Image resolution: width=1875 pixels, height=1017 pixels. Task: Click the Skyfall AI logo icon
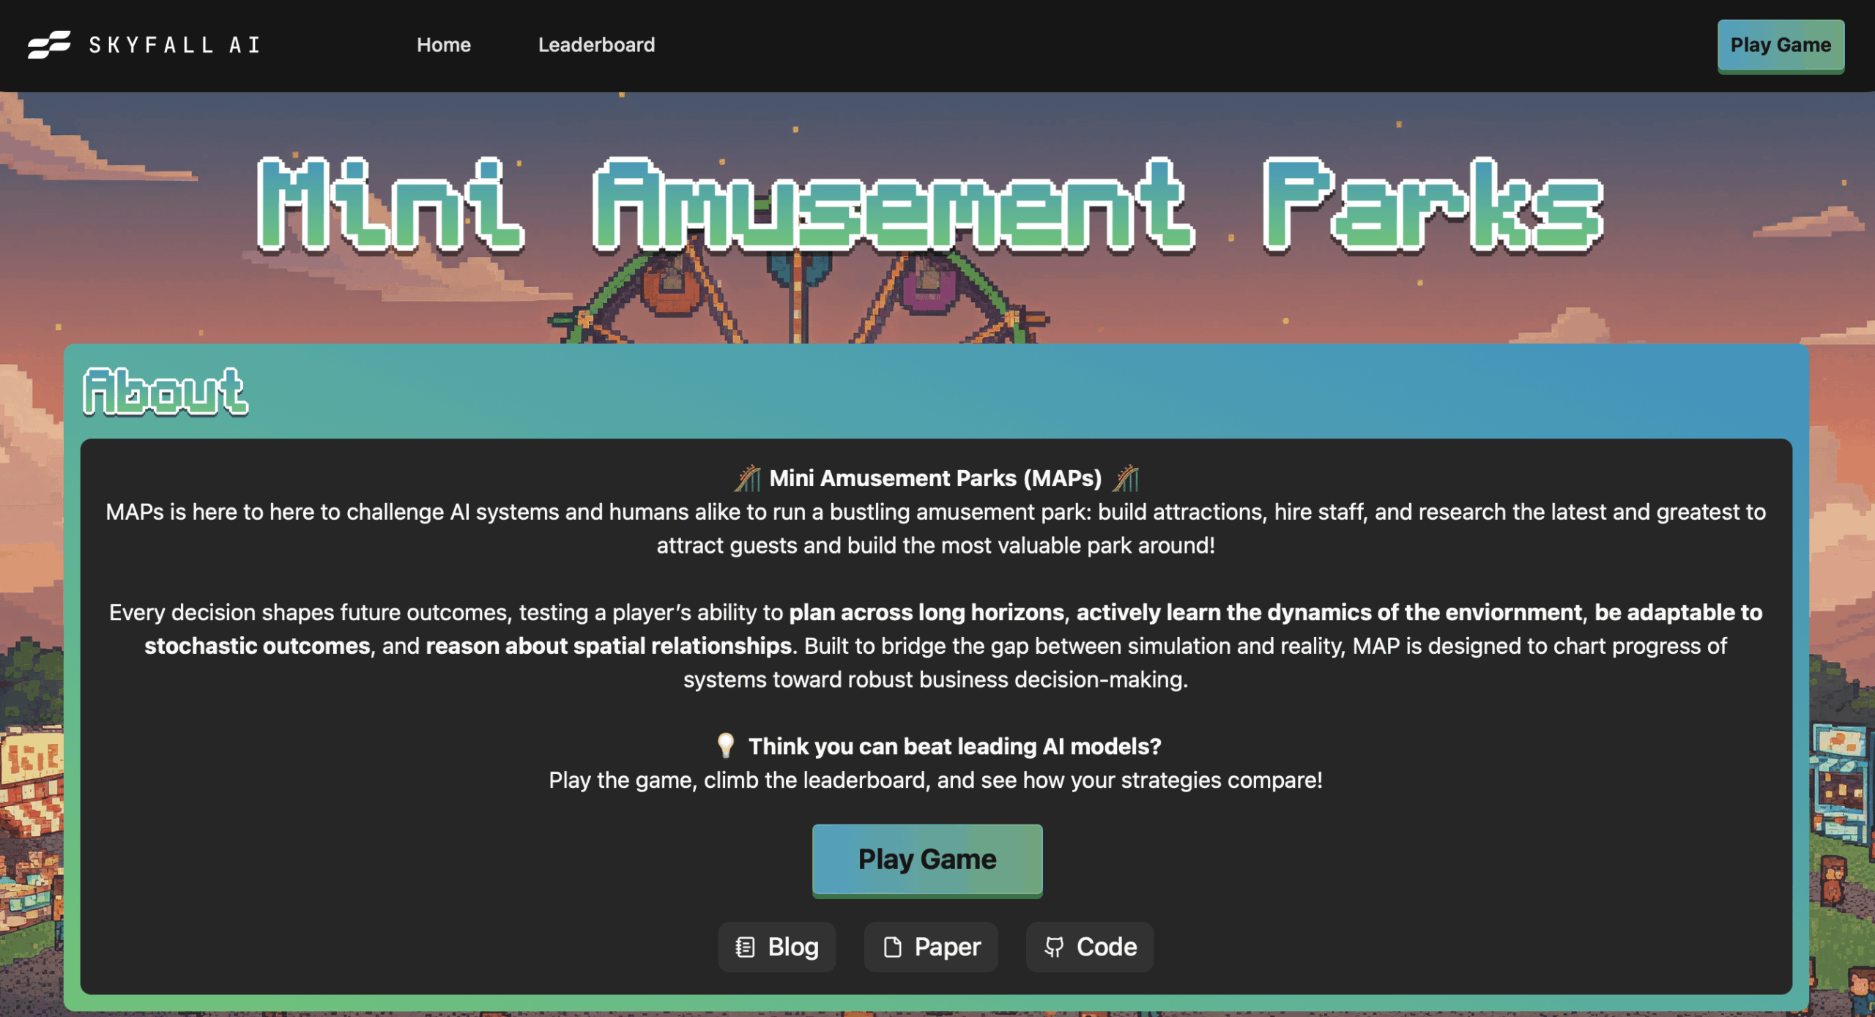[x=49, y=45]
